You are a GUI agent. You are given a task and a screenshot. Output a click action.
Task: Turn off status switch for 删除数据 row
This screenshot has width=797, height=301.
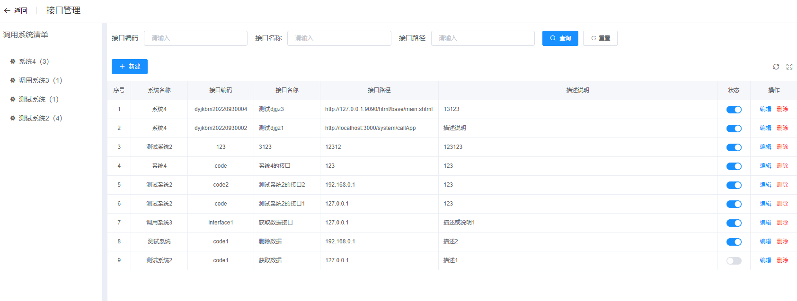[x=734, y=242]
